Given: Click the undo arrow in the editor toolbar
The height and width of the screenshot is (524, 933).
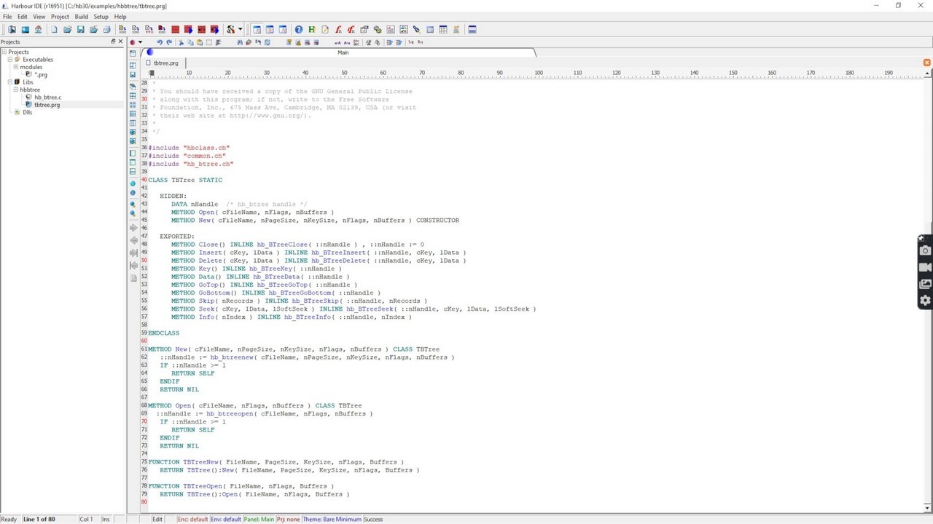Looking at the screenshot, I should (x=160, y=42).
